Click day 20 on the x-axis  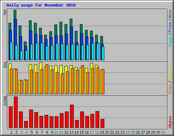(x=107, y=132)
